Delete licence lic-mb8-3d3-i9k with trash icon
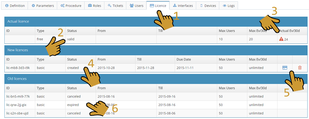This screenshot has height=119, width=309. point(300,68)
